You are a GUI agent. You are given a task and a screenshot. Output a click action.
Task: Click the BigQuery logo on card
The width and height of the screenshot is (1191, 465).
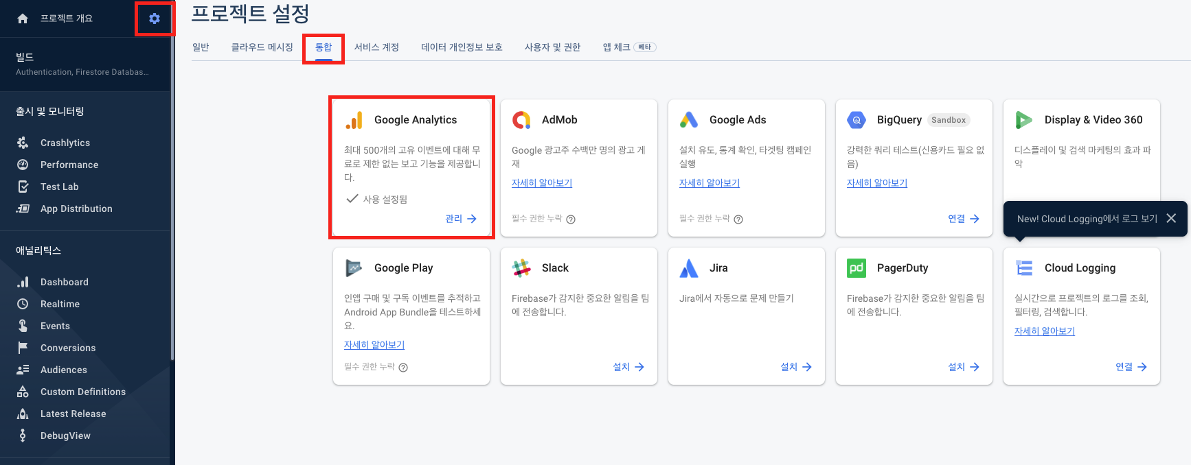pyautogui.click(x=857, y=120)
